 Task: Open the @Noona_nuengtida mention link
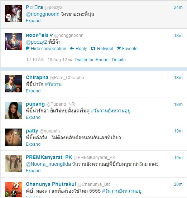click(48, 164)
